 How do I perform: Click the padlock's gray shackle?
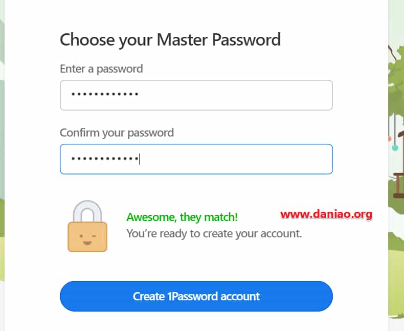pos(87,211)
